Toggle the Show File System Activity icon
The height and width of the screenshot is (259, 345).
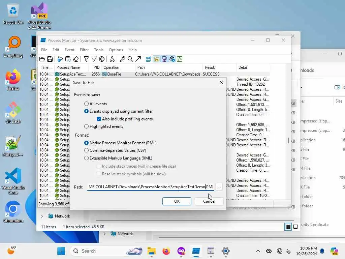point(156,59)
